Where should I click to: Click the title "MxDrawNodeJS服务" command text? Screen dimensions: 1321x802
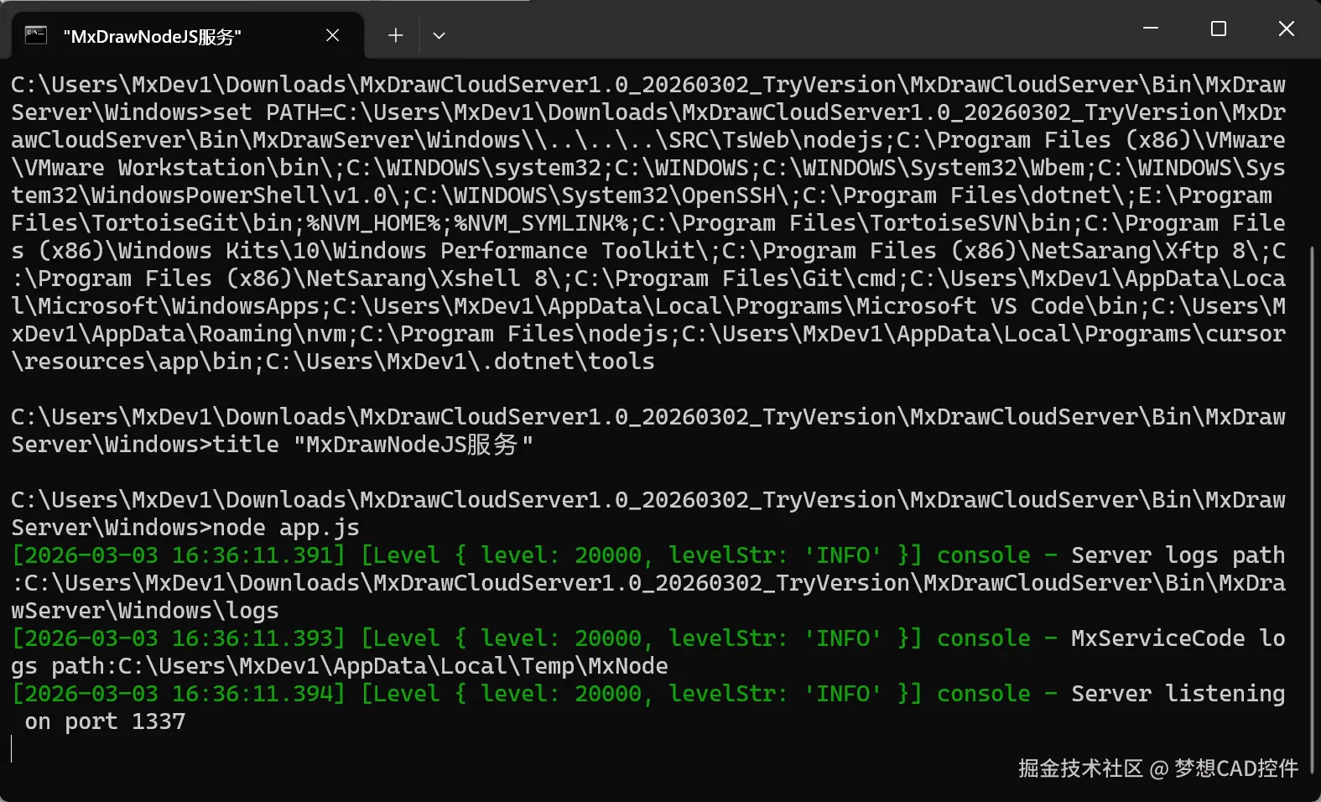click(372, 445)
